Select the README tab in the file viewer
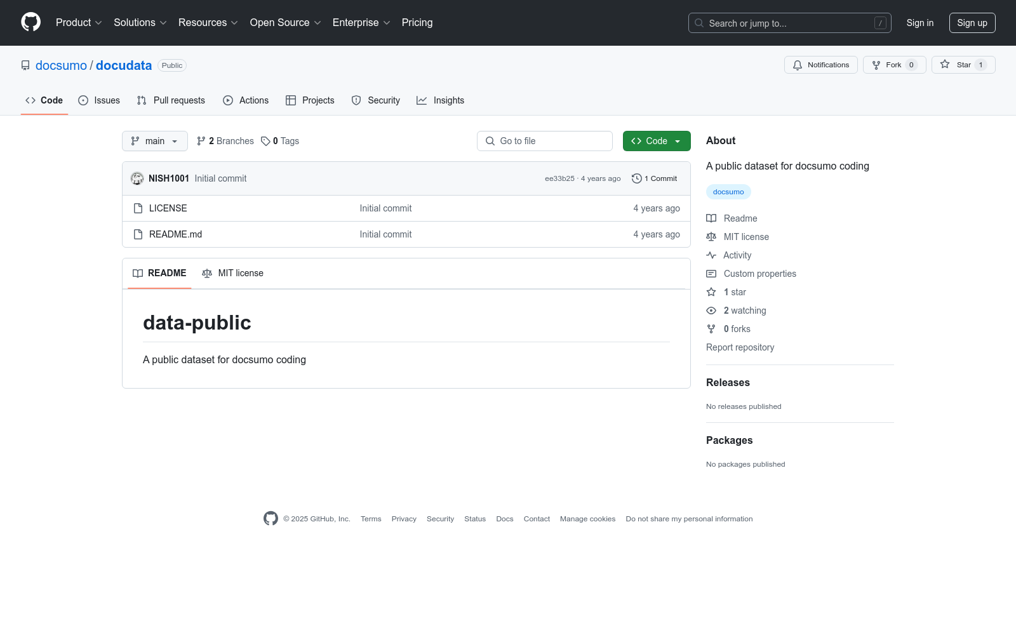The width and height of the screenshot is (1016, 635). pyautogui.click(x=159, y=273)
